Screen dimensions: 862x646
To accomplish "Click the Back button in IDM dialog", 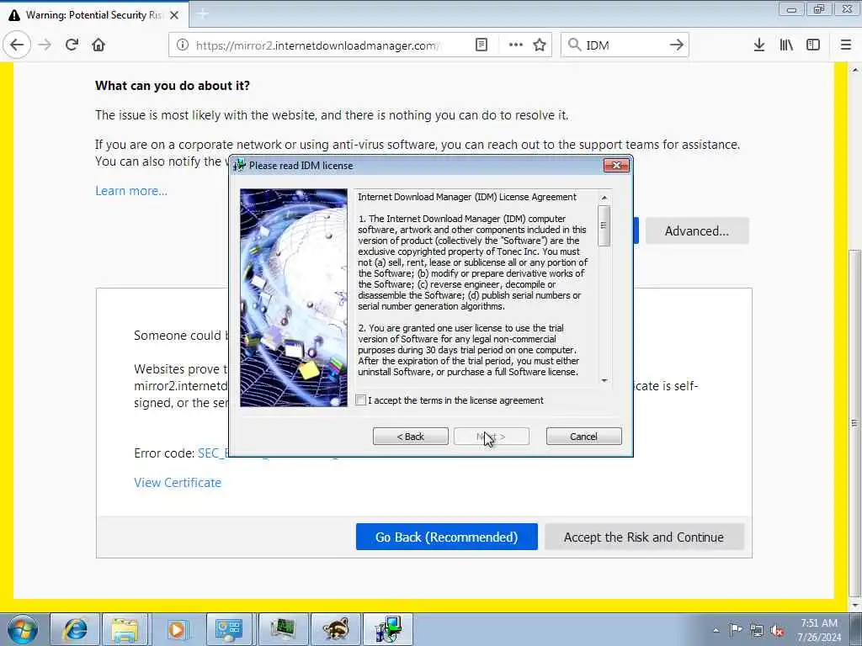I will 411,437.
